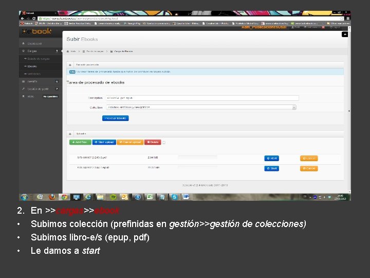Open Dashboard in the sidebar
370x278 pixels.
[41, 43]
